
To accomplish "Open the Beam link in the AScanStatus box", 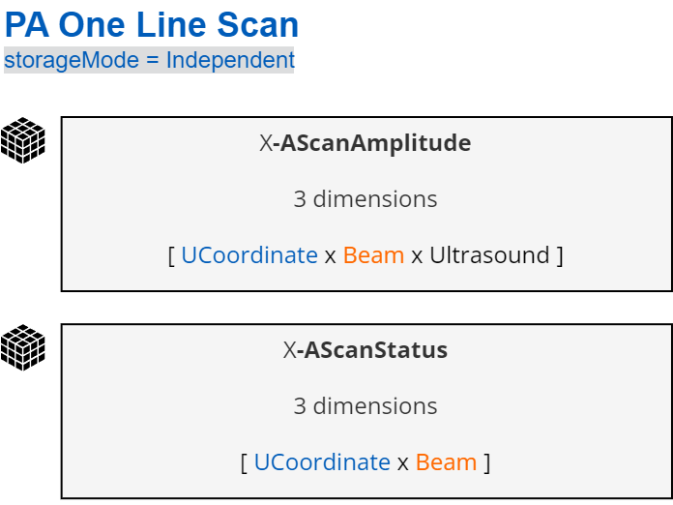I will tap(447, 462).
